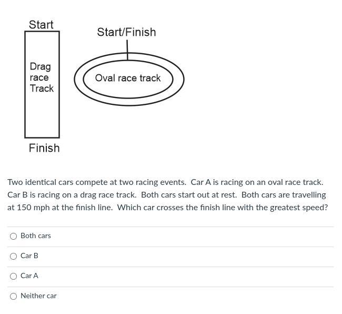Click the "Start" label above drag track

[x=41, y=25]
